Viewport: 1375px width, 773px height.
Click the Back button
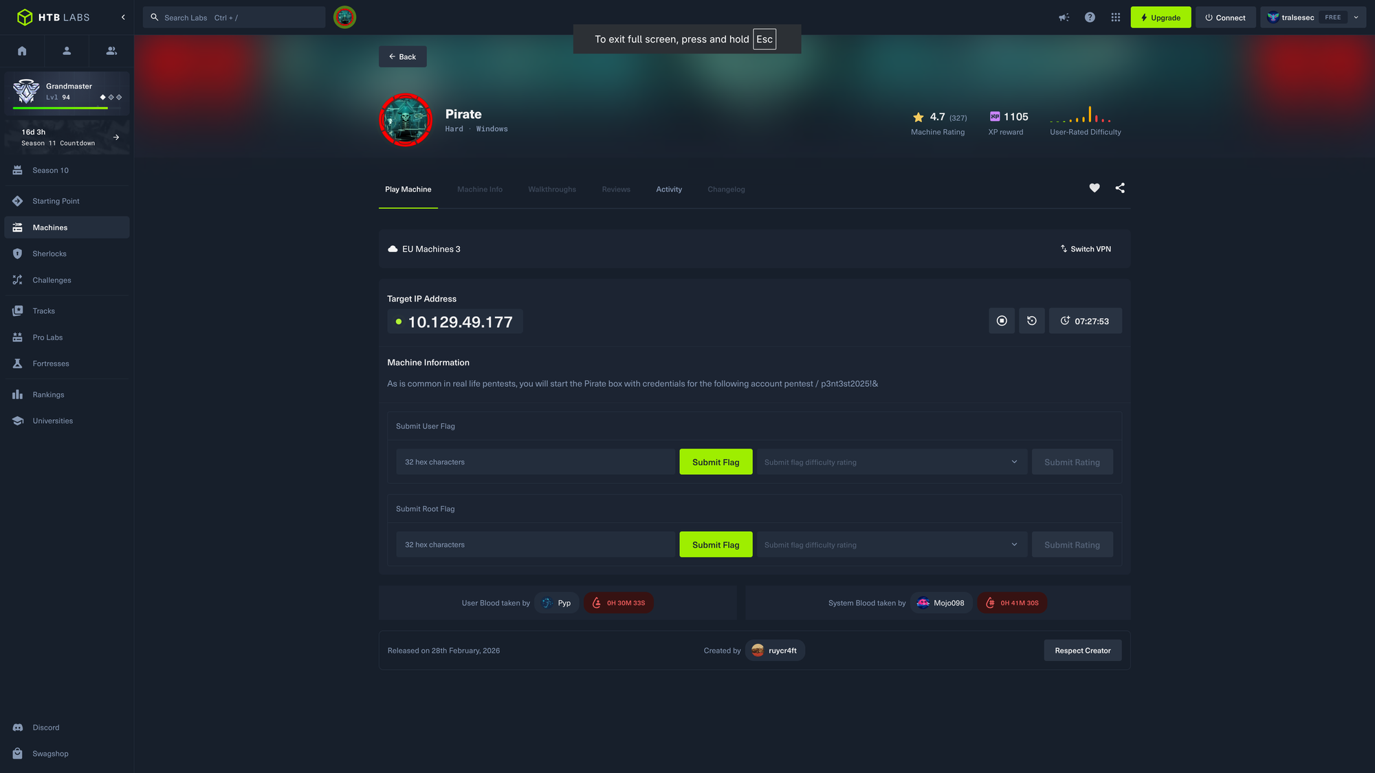point(403,57)
